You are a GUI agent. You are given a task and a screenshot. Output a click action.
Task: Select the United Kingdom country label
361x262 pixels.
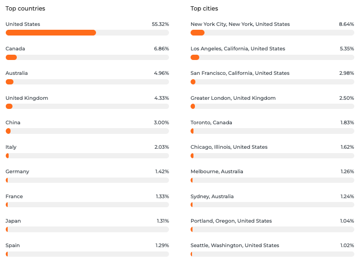[x=27, y=98]
